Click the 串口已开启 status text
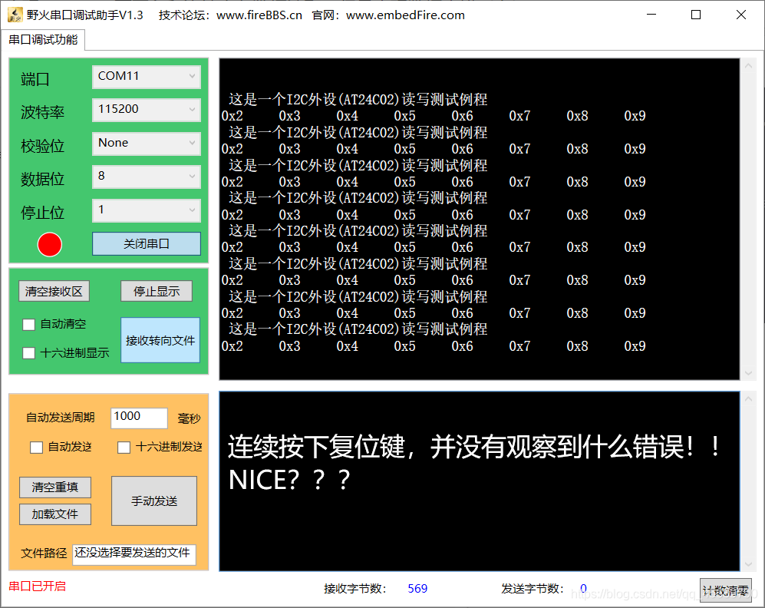This screenshot has height=608, width=765. tap(37, 587)
